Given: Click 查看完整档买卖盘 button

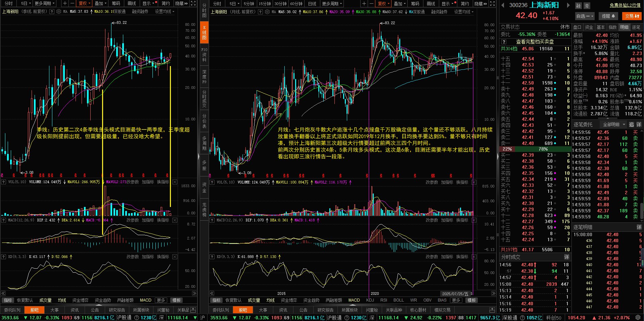Looking at the screenshot, I should 535,42.
